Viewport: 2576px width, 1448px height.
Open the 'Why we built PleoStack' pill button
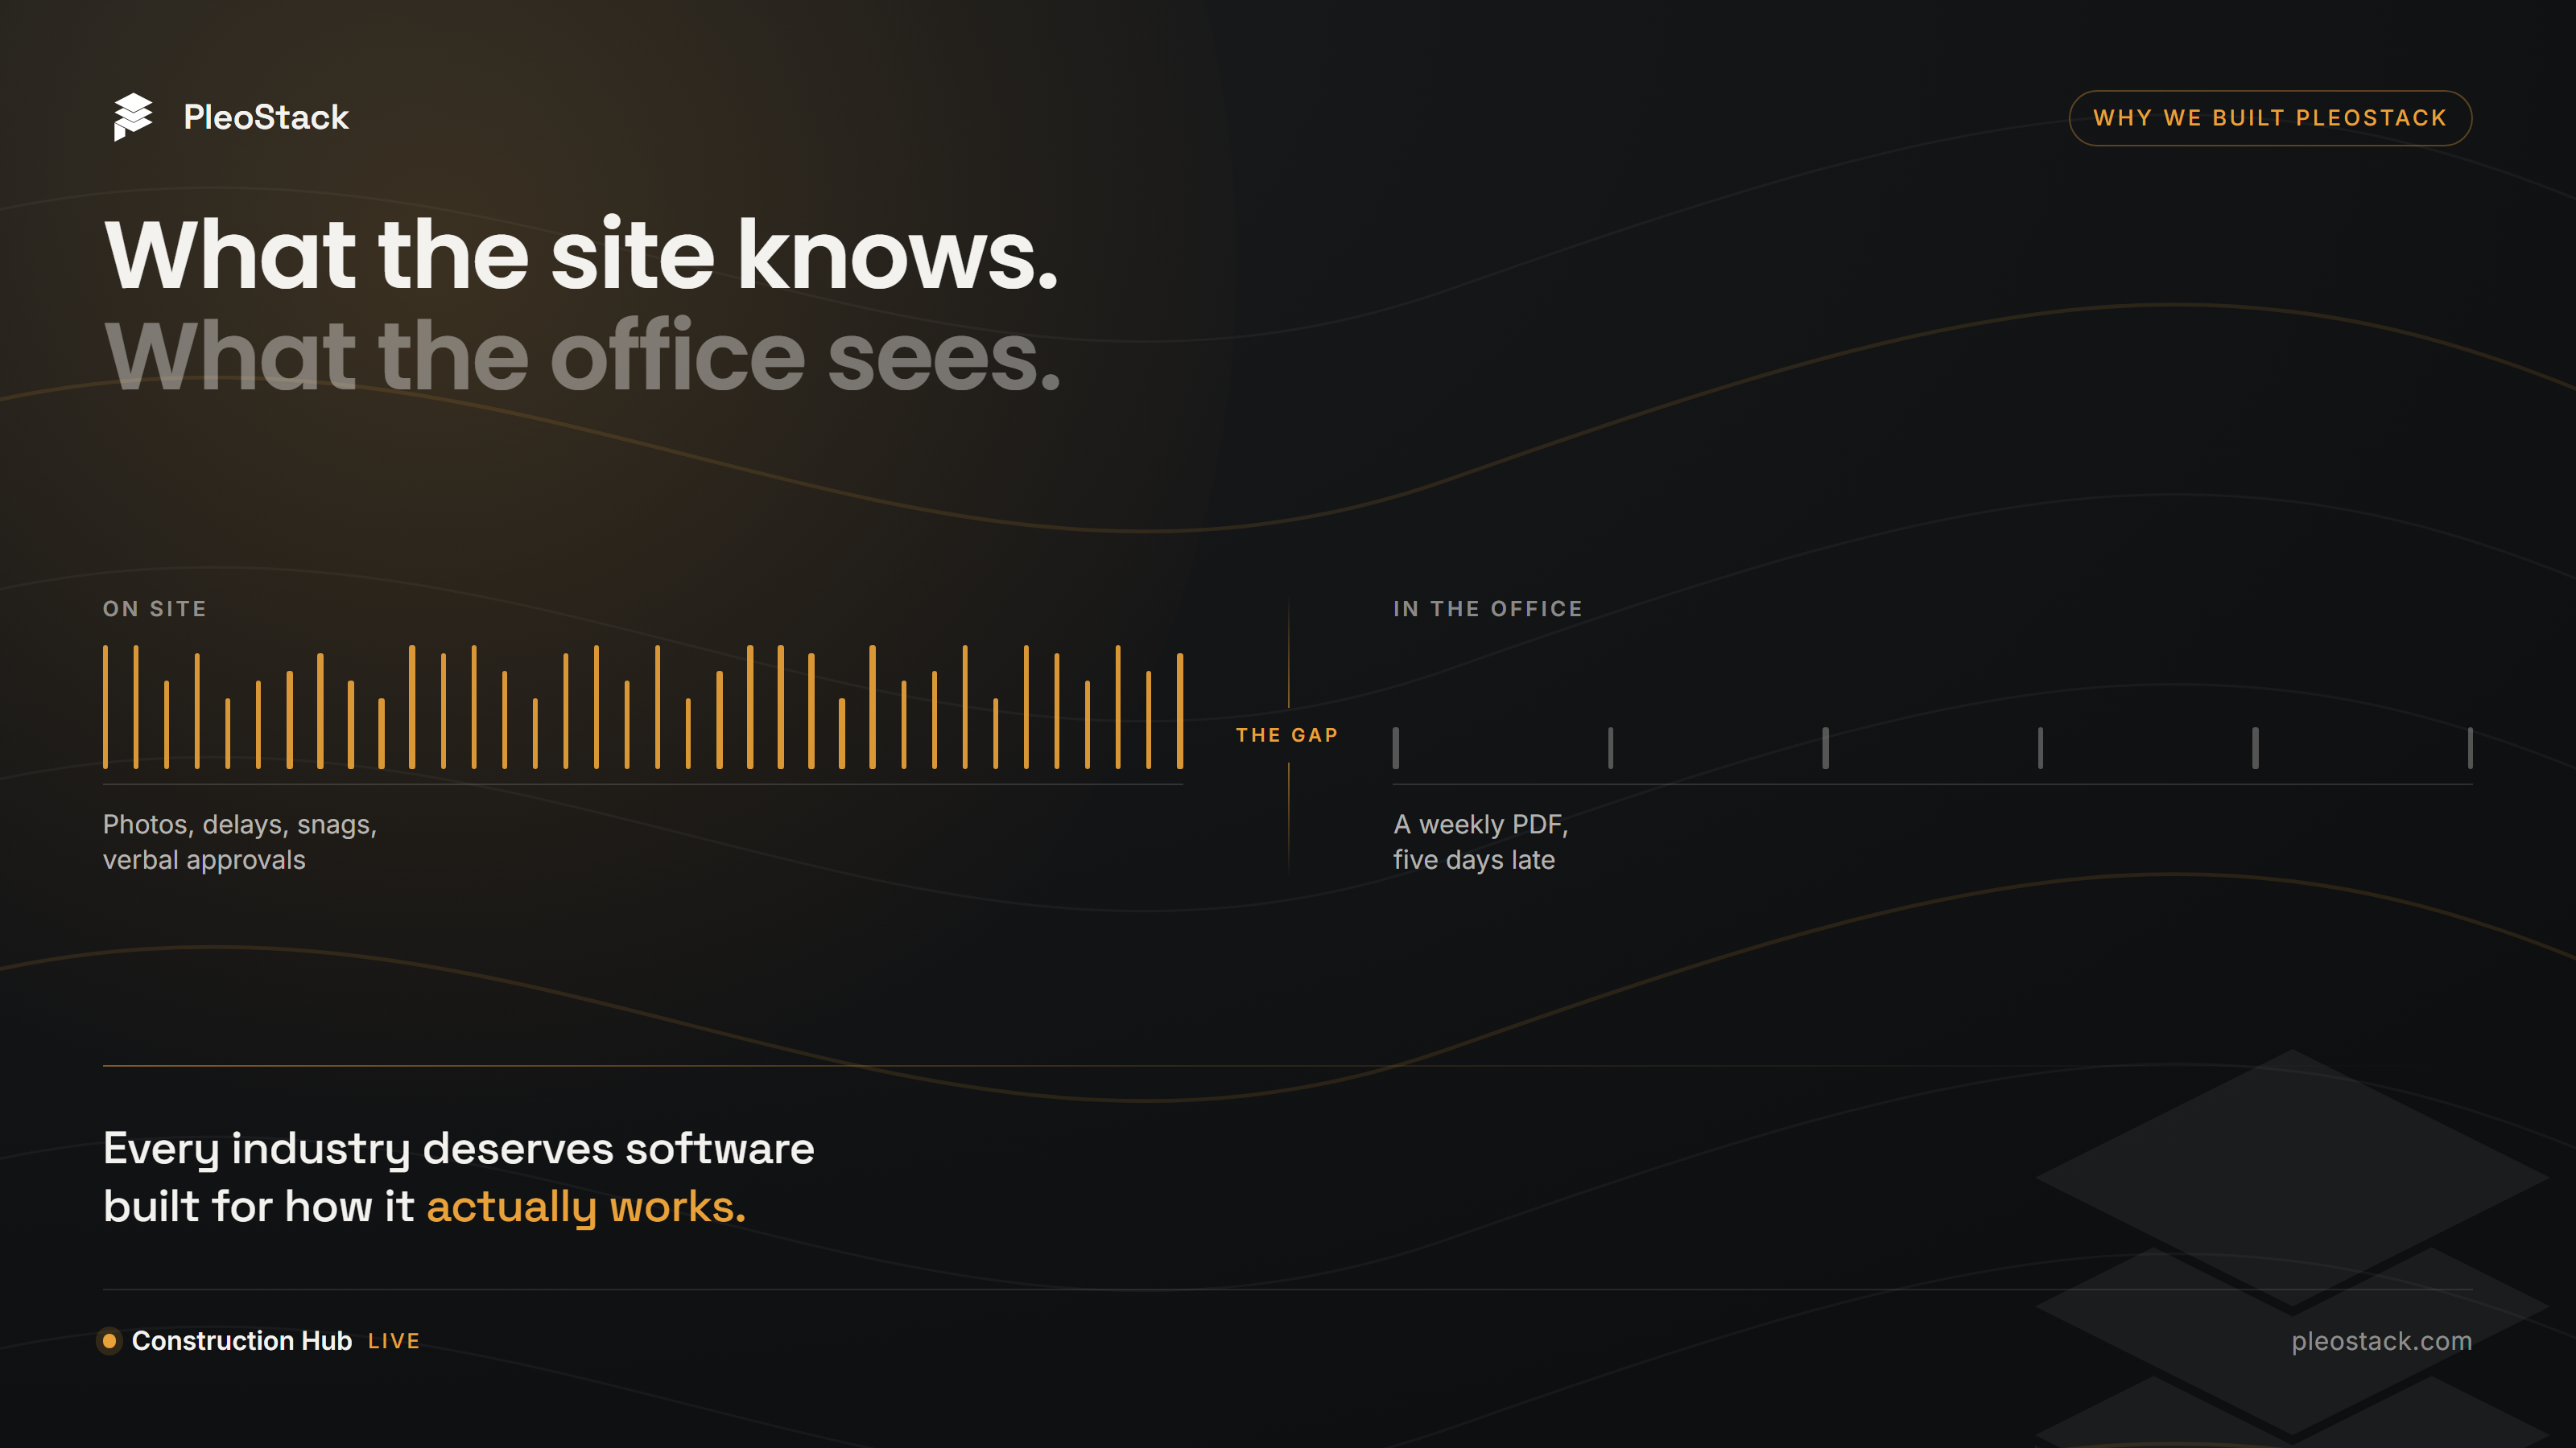click(x=2270, y=118)
